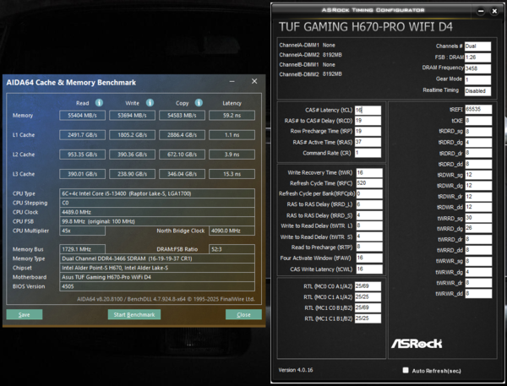
Task: Click the Memory Type DDR4-3466 field
Action: 157,258
